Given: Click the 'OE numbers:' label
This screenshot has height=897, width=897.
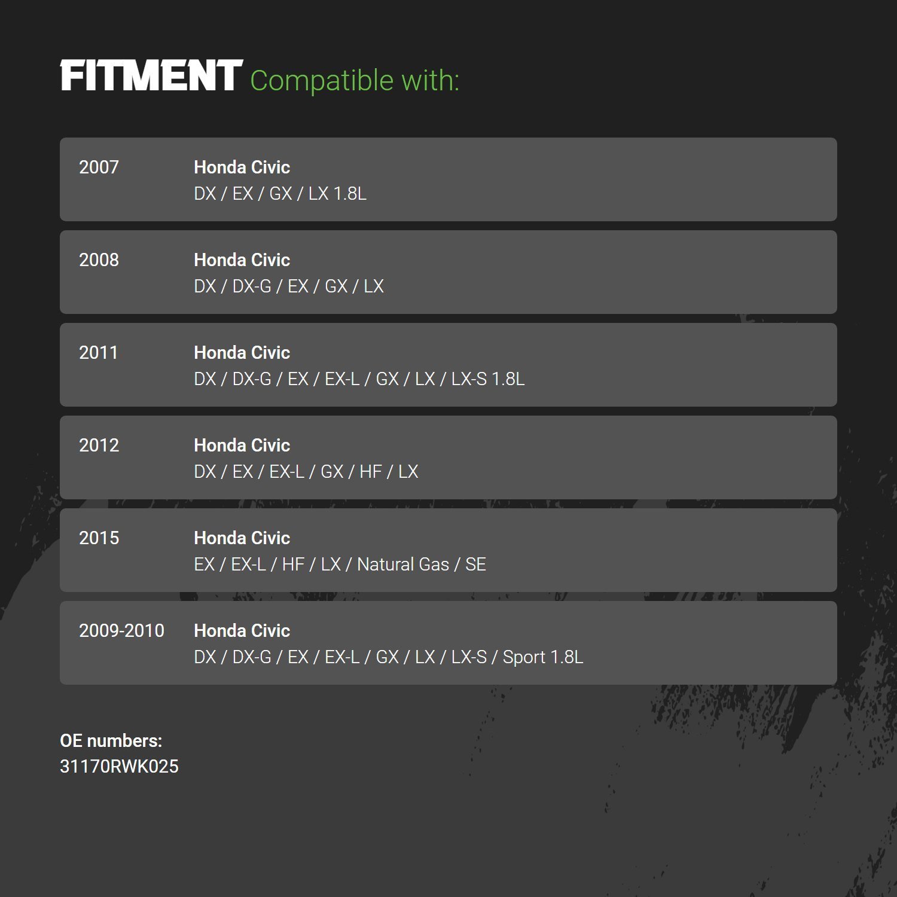Looking at the screenshot, I should click(x=111, y=741).
